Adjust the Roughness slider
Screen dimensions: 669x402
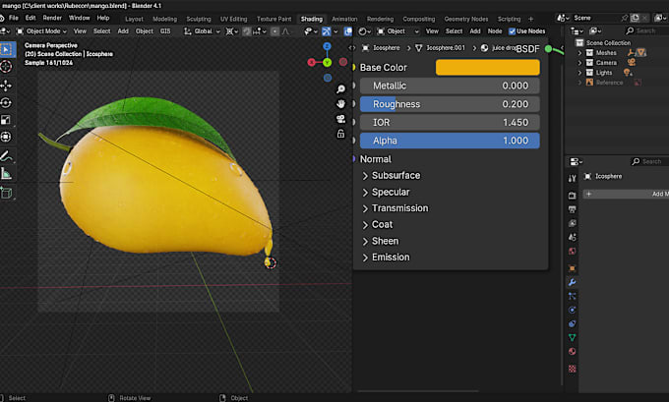pos(450,104)
